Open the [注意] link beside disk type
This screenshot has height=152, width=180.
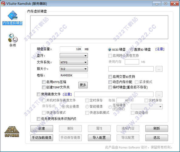[160, 49]
